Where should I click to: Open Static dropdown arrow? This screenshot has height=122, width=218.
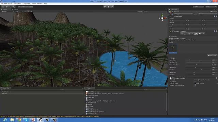(x=217, y=12)
